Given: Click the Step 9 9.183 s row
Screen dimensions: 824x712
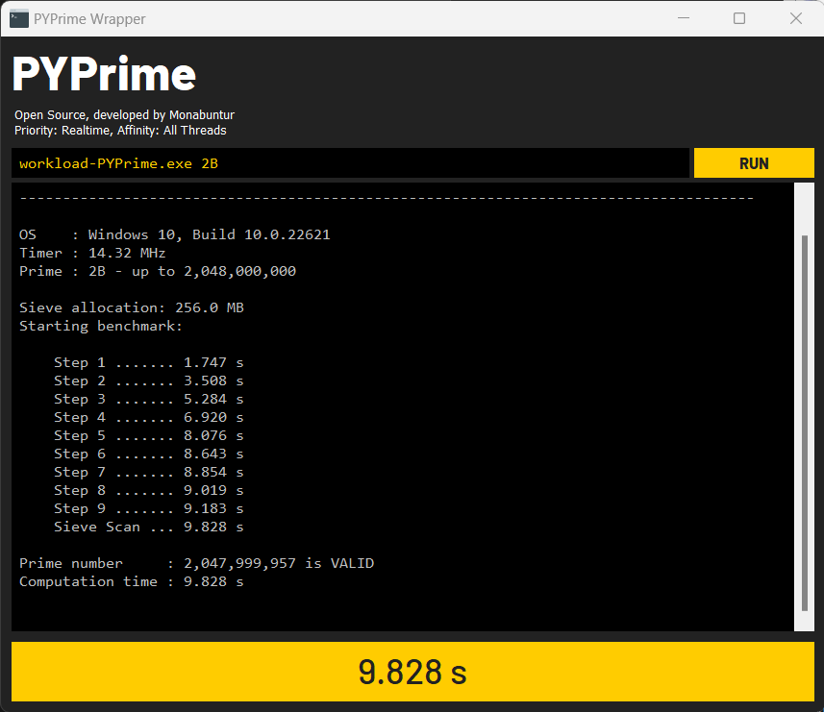Looking at the screenshot, I should tap(149, 509).
